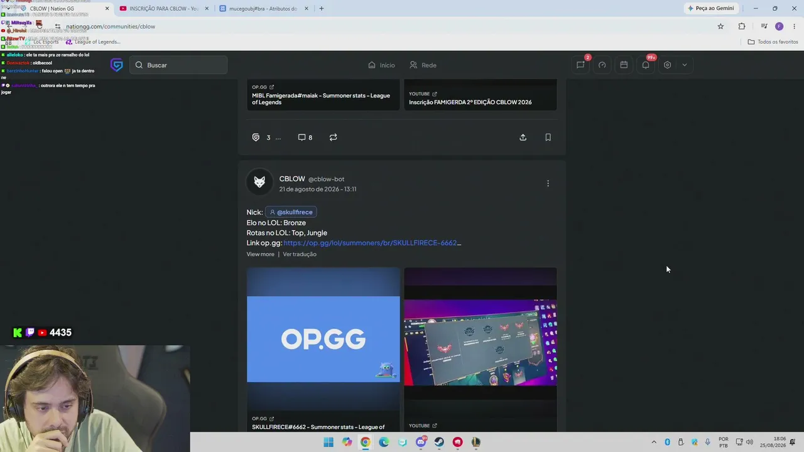Expand the post with View more

click(x=260, y=254)
